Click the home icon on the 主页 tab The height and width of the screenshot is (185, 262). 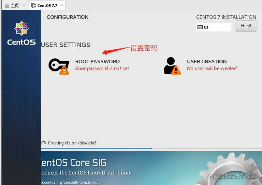7,6
